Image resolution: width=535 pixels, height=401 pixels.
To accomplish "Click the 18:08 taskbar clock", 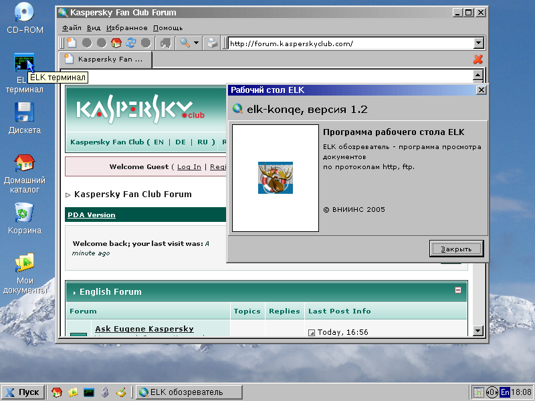I will click(x=522, y=392).
